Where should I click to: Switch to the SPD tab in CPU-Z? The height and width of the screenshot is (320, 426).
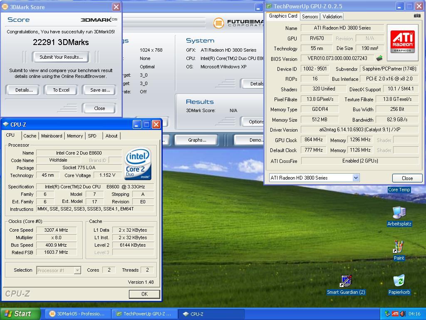tap(92, 136)
